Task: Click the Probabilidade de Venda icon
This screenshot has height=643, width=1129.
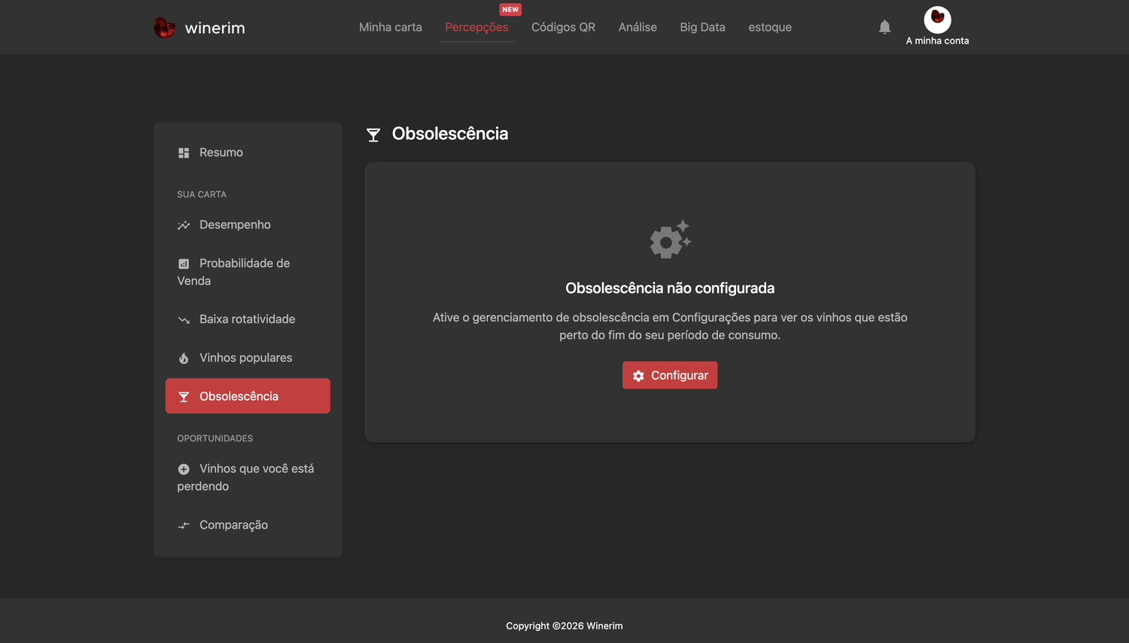Action: click(x=184, y=264)
